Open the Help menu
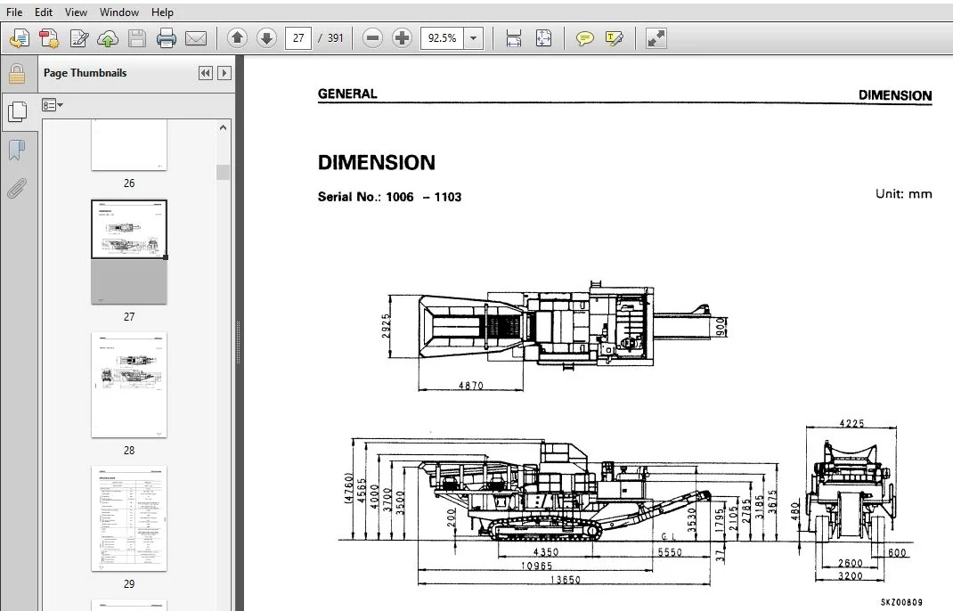The height and width of the screenshot is (611, 953). pos(162,12)
